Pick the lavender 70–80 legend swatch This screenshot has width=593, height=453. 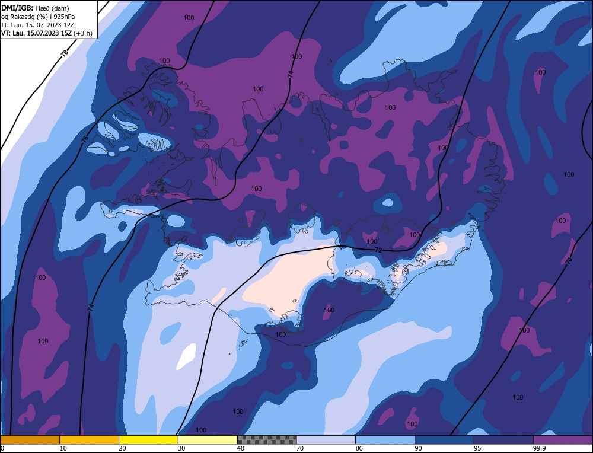(326, 440)
